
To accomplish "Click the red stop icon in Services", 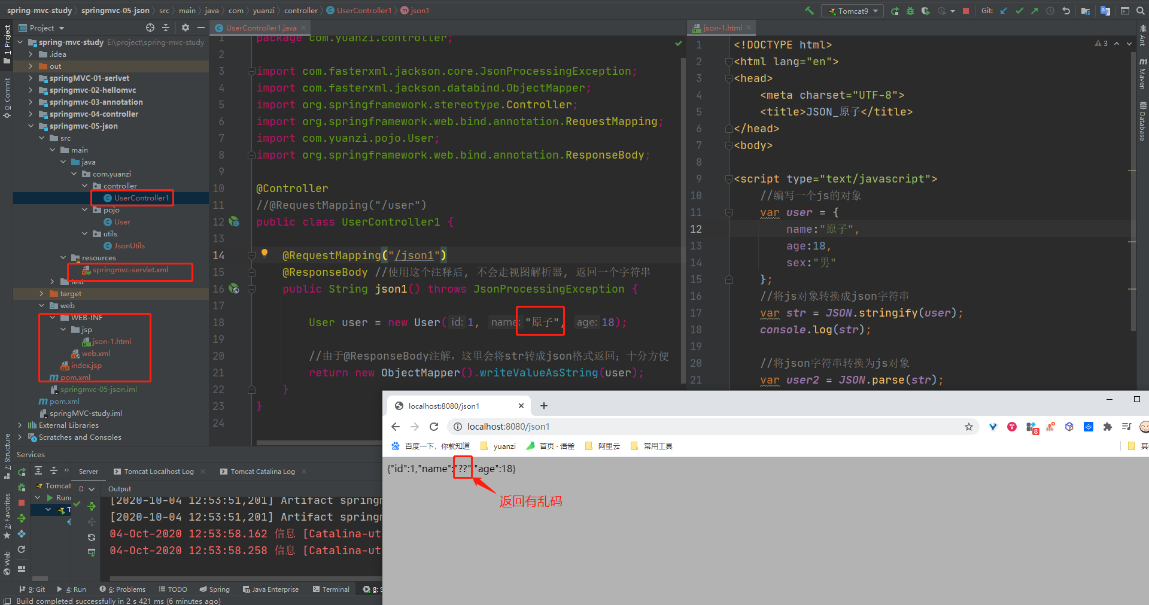I will click(x=22, y=503).
